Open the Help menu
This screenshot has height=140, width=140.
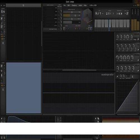(85, 5)
